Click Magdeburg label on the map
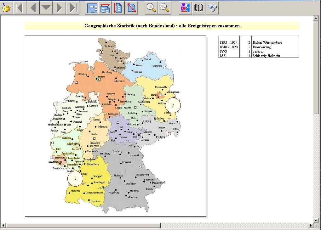321x230 pixels. click(144, 102)
